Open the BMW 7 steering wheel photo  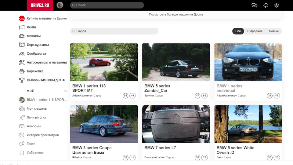pos(176,124)
